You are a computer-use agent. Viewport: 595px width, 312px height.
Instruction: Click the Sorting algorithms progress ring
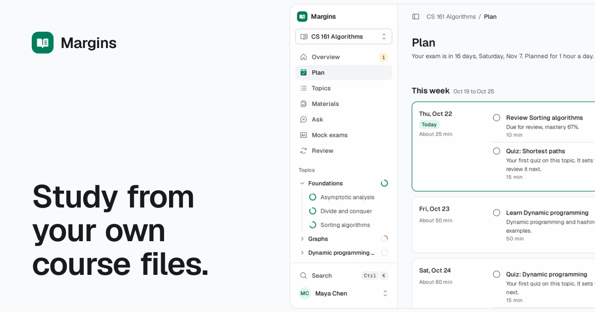pos(312,225)
